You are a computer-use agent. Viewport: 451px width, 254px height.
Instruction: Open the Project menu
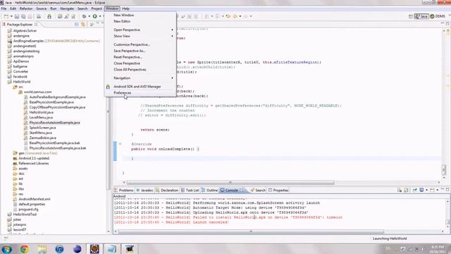(x=97, y=8)
